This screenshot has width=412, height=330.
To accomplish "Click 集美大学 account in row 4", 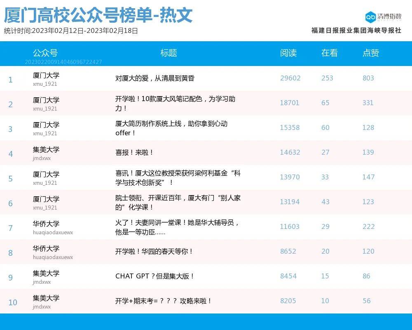I will pyautogui.click(x=46, y=150).
